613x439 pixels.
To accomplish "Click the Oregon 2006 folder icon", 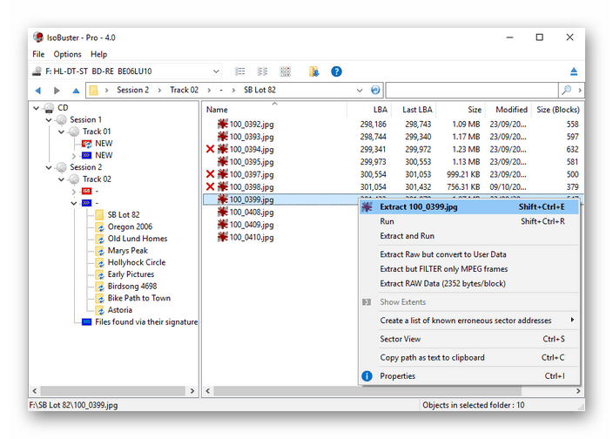I will [99, 226].
